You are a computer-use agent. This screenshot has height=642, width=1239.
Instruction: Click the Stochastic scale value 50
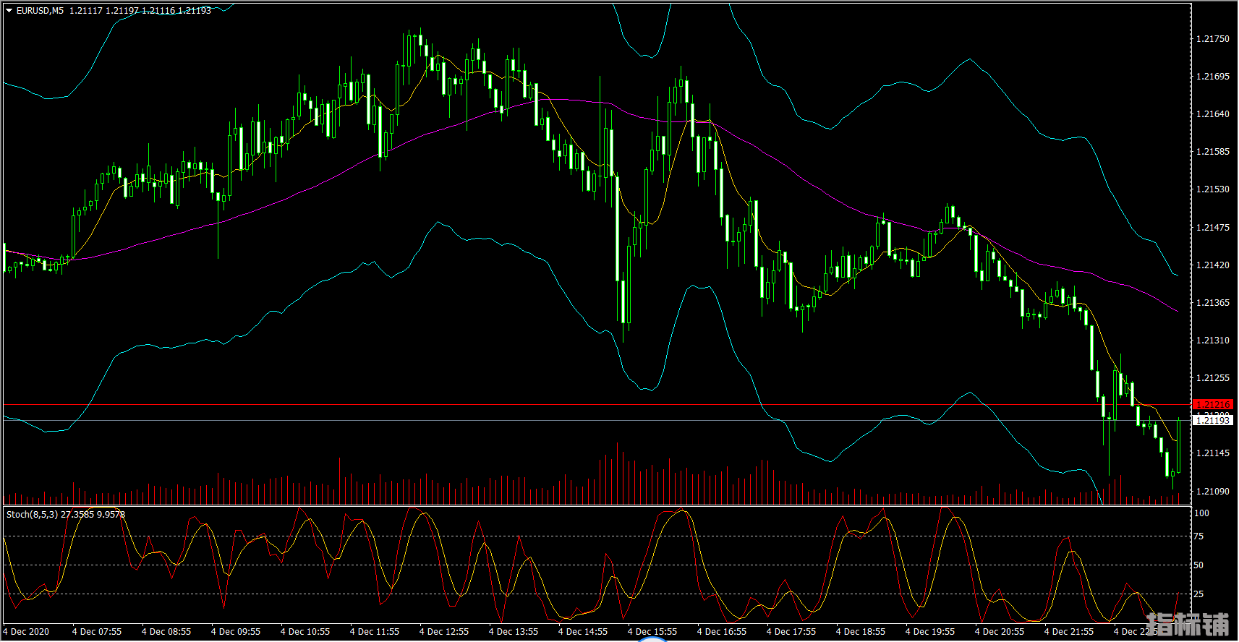1198,565
